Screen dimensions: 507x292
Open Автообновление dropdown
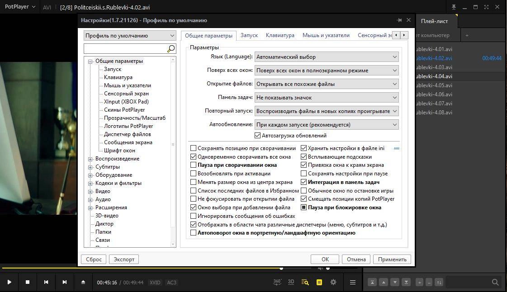click(327, 125)
